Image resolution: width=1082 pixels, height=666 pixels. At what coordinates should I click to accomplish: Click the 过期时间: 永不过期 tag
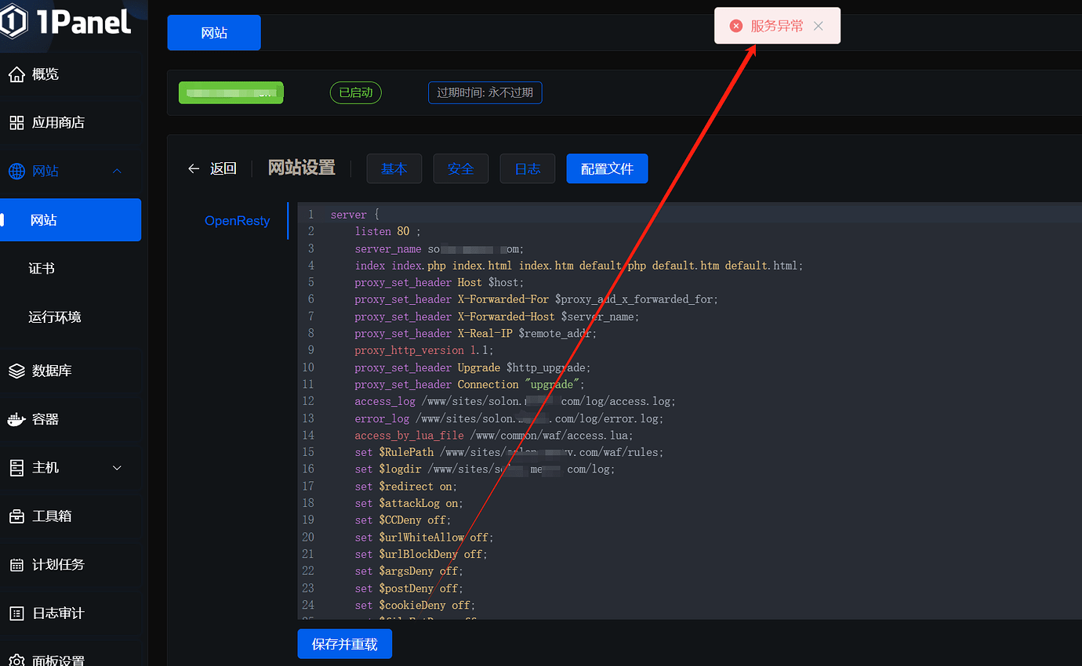click(x=485, y=92)
